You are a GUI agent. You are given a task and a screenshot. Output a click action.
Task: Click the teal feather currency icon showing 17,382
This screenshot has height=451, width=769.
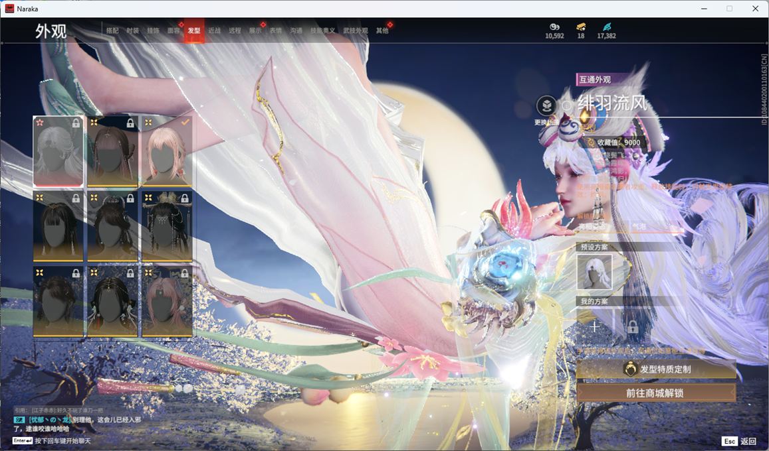click(607, 27)
